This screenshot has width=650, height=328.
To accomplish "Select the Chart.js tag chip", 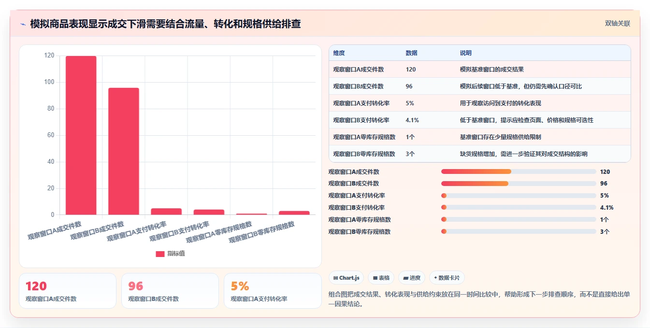I will [x=347, y=278].
